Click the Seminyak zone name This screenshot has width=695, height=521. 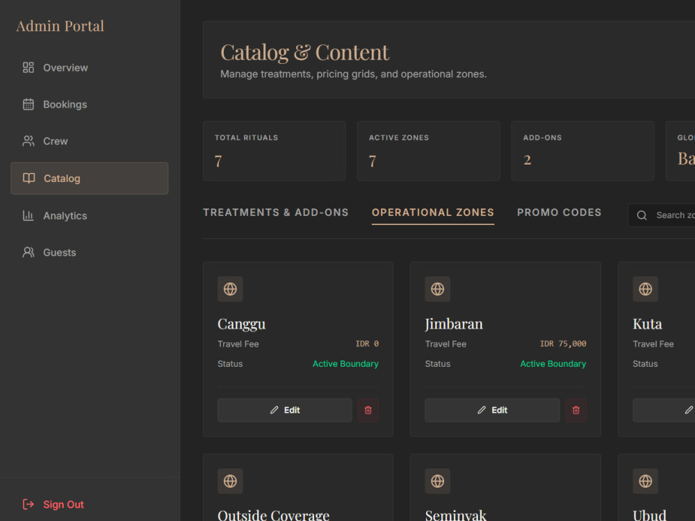click(x=456, y=515)
